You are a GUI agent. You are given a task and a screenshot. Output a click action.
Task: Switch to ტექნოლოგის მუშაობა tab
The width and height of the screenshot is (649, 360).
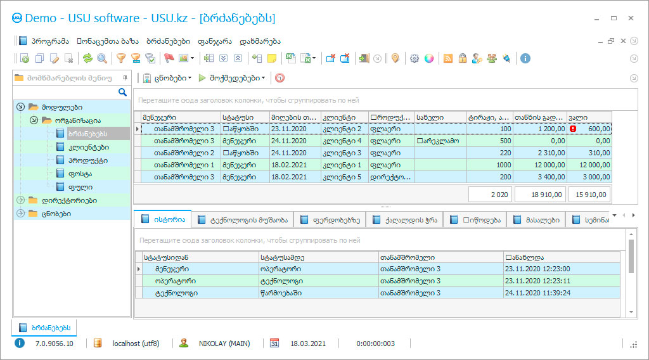point(243,220)
